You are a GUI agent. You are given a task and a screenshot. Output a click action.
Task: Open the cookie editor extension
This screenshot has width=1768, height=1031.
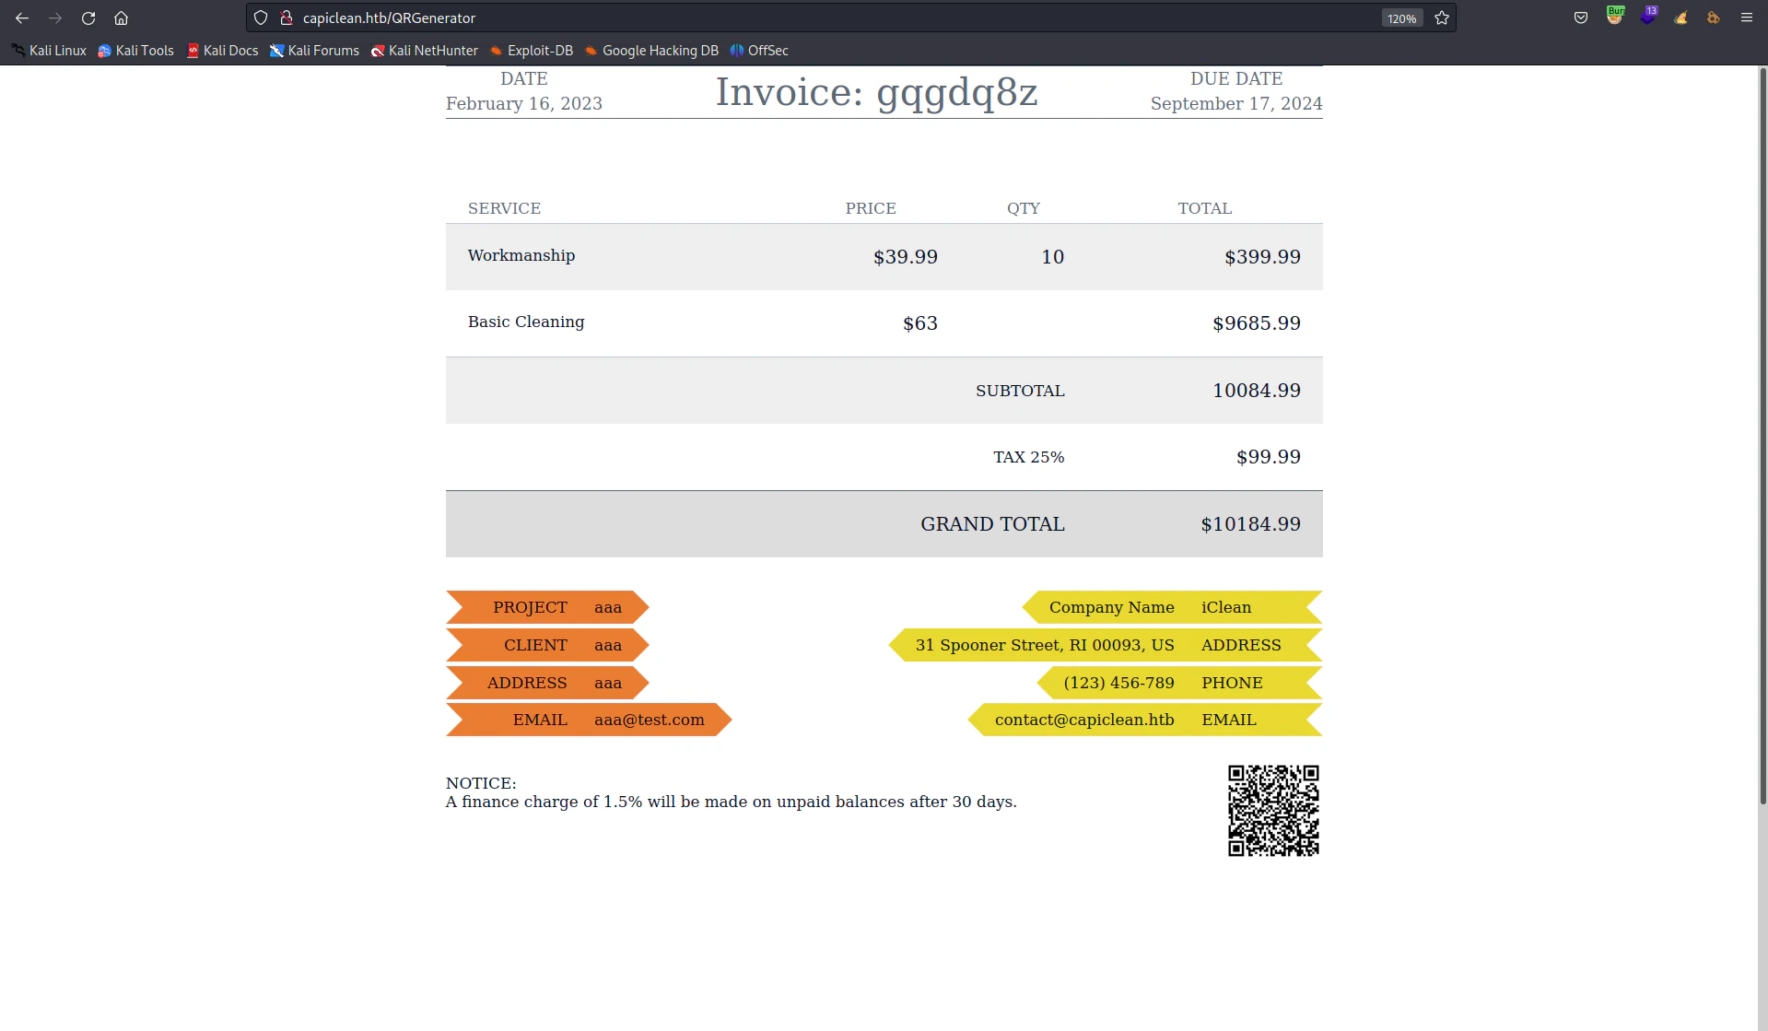(1714, 18)
